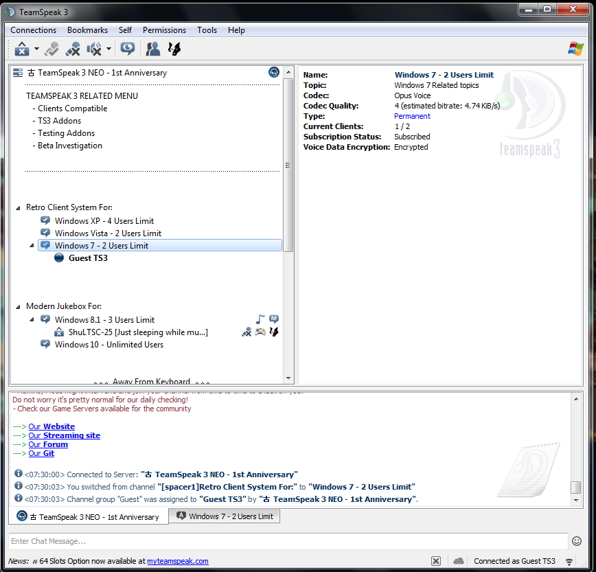
Task: Collapse the Modern Jukebox For group
Action: [18, 307]
